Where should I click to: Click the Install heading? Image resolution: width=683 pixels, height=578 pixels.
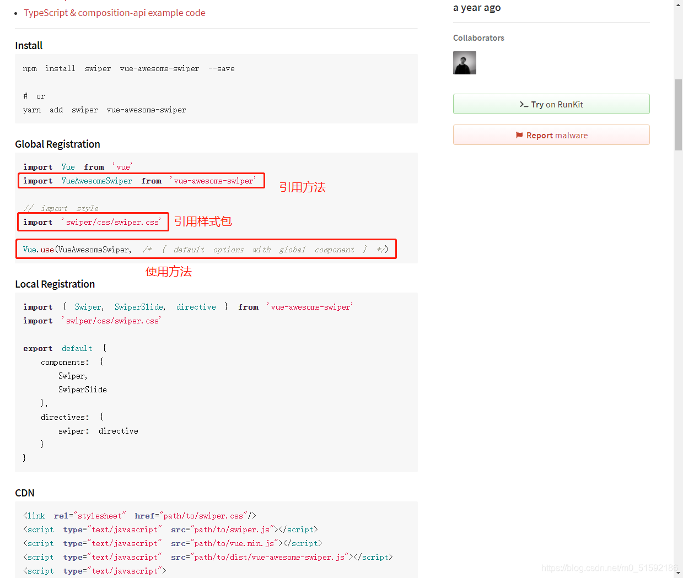click(29, 46)
